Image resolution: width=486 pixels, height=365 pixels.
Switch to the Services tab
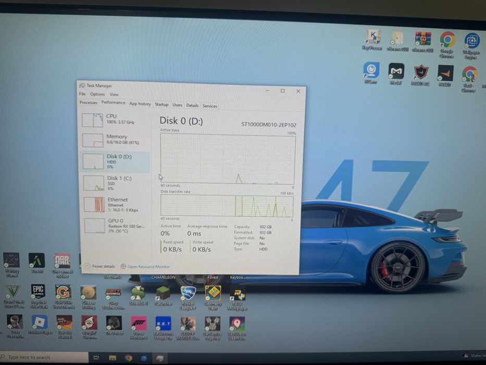pyautogui.click(x=210, y=106)
